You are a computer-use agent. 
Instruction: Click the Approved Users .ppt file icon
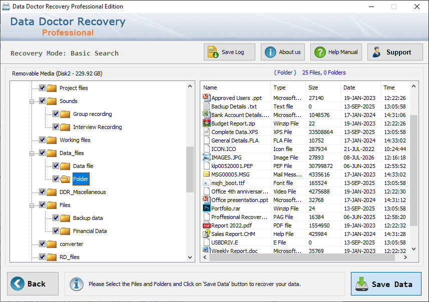[207, 97]
